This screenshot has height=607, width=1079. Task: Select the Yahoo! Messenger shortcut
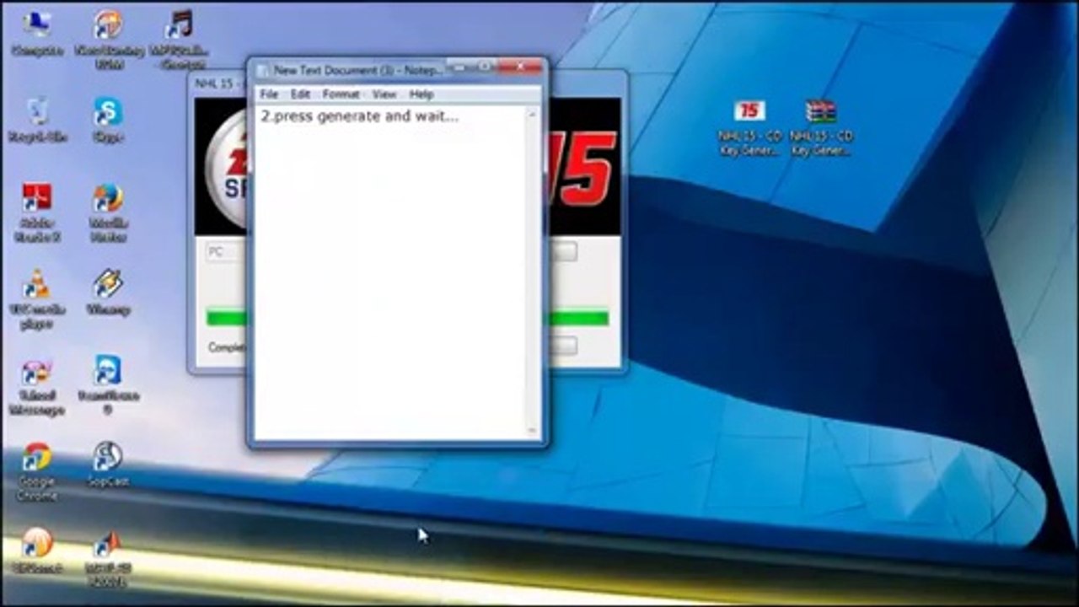tap(37, 386)
